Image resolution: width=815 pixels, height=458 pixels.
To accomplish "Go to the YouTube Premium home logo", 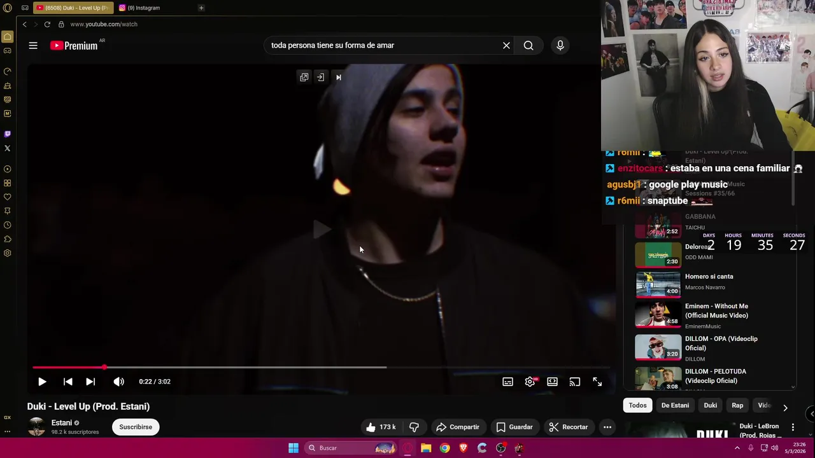I will coord(74,45).
